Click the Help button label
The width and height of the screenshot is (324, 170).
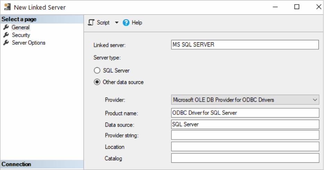click(137, 23)
